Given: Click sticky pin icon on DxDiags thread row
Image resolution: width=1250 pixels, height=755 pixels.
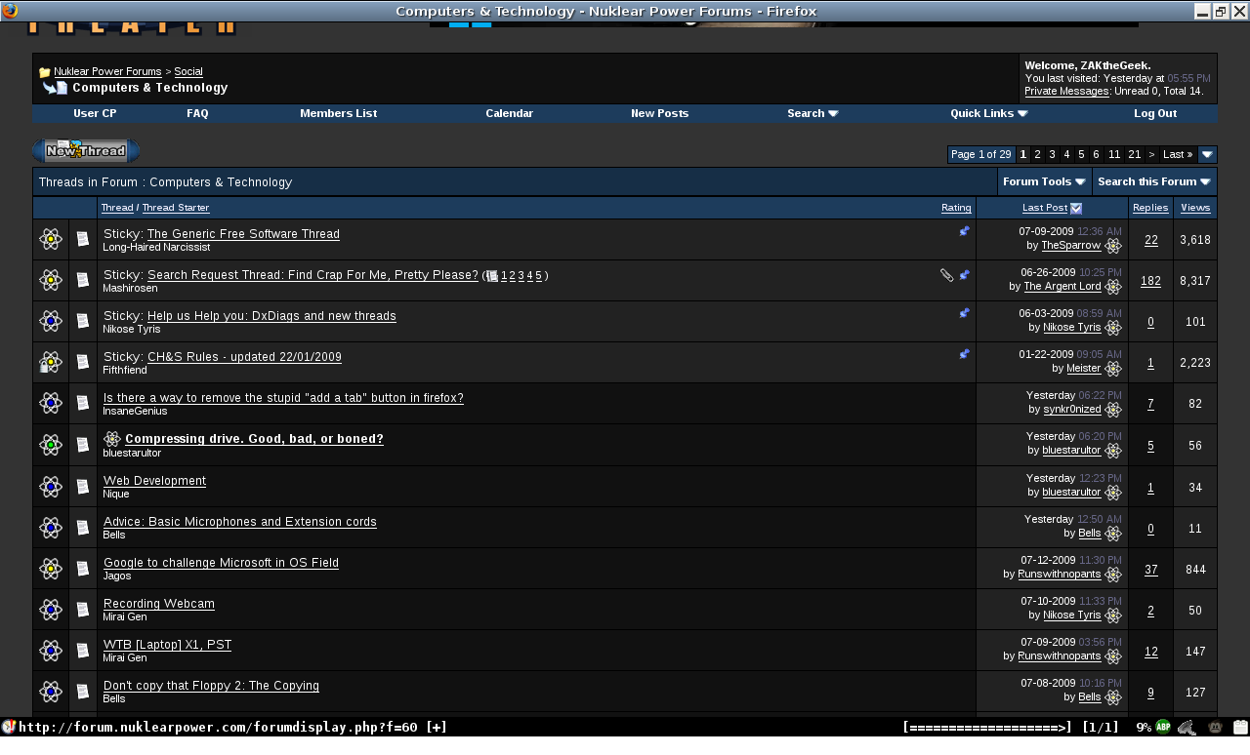Looking at the screenshot, I should pos(965,313).
